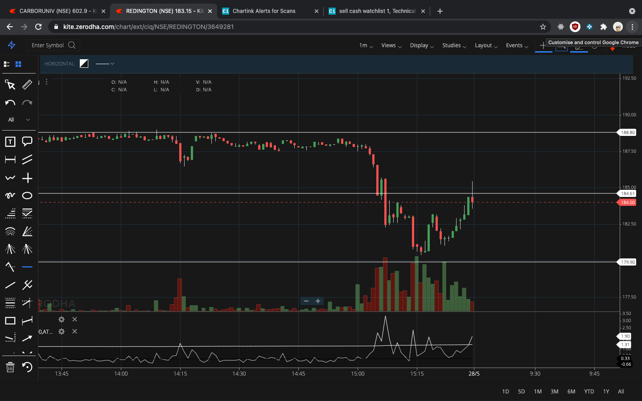
Task: Open the 1m interval dropdown
Action: 365,45
